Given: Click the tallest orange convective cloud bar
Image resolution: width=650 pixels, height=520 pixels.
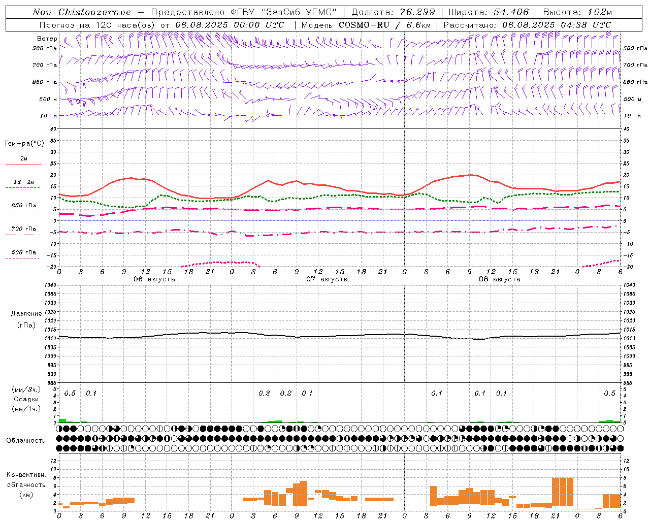Looking at the screenshot, I should tap(563, 492).
